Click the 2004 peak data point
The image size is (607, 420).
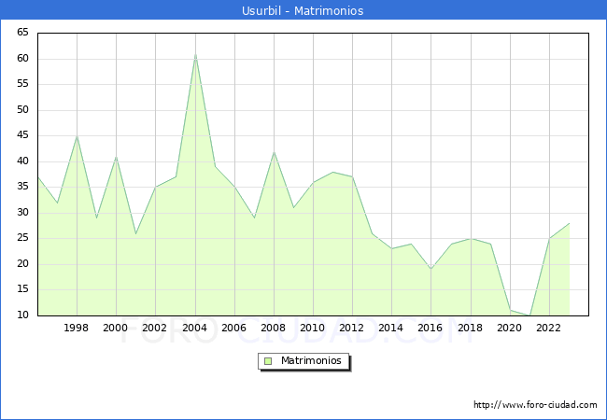pos(195,54)
